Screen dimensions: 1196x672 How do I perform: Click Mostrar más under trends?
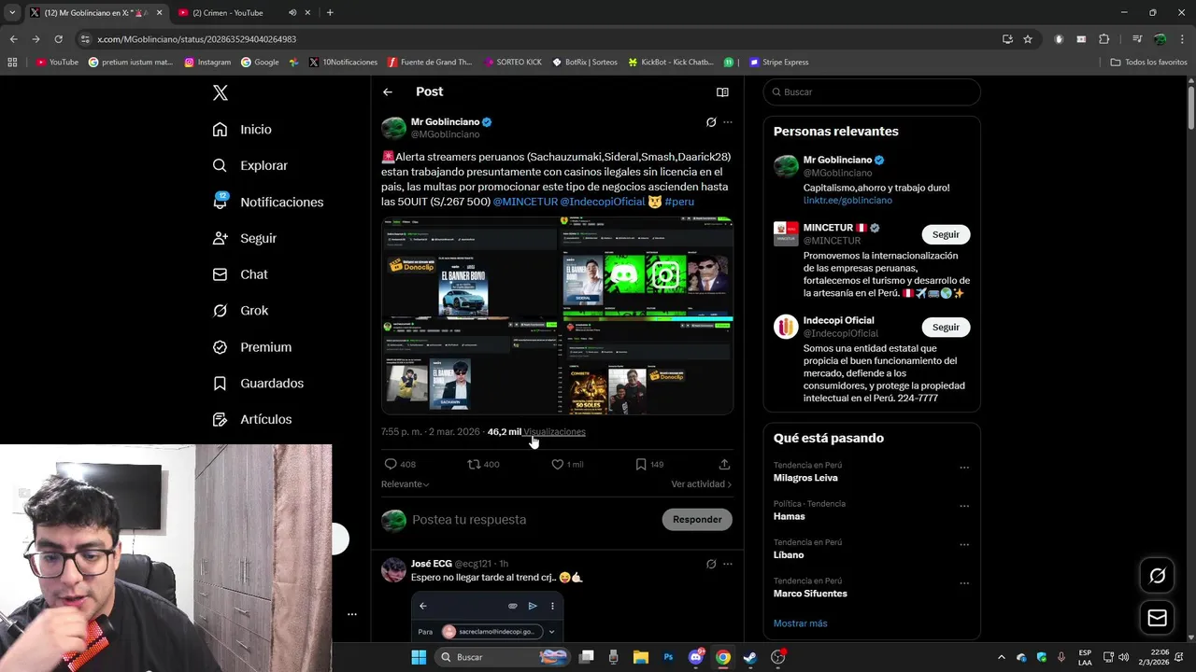(x=800, y=623)
